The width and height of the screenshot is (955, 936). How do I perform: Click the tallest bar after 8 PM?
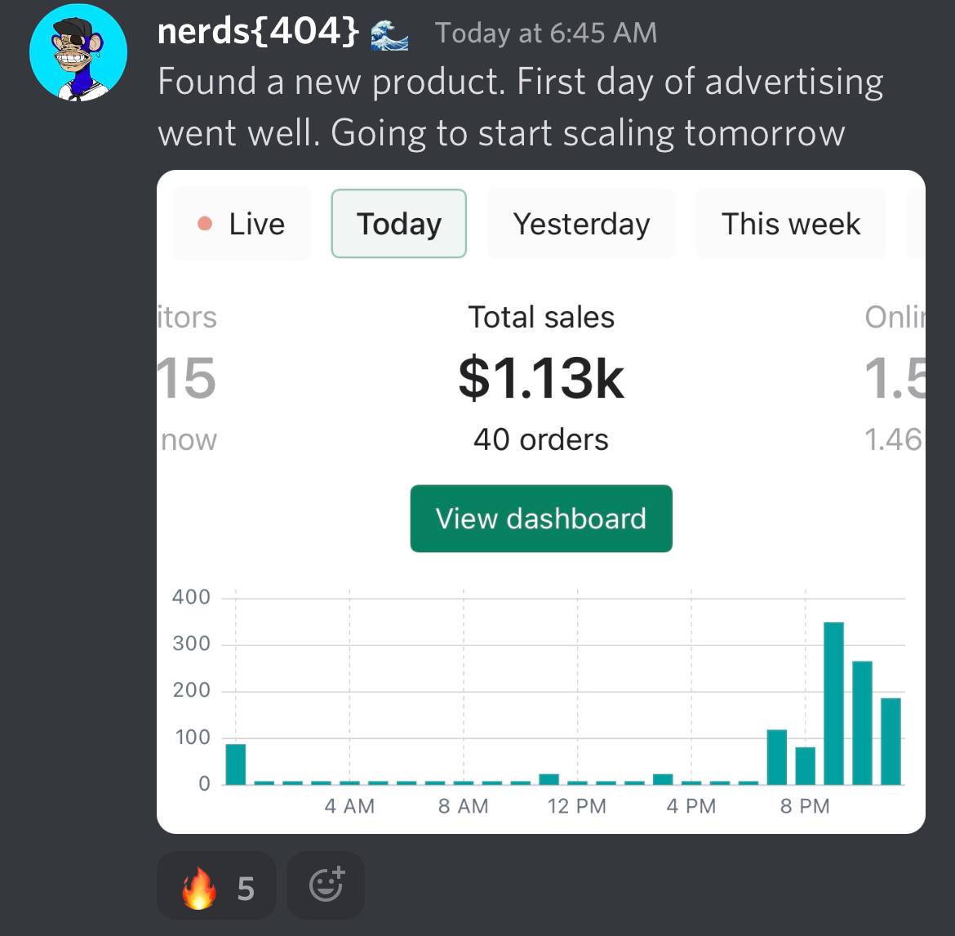834,703
